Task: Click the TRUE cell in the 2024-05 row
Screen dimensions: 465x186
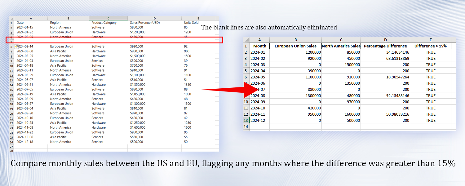Action: 430,77
